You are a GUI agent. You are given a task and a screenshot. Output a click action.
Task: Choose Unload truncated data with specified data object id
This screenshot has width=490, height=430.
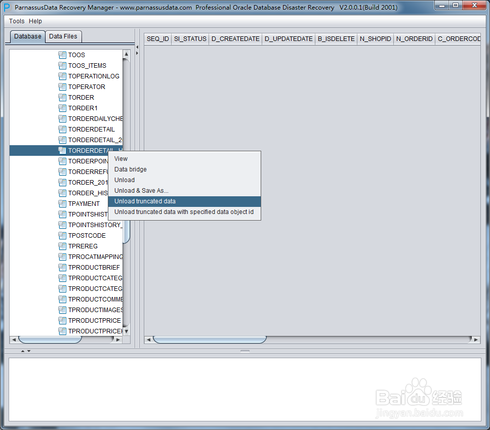click(x=184, y=212)
